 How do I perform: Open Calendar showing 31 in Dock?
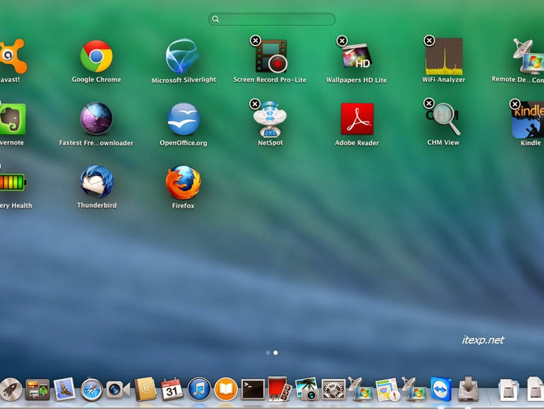[x=172, y=389]
